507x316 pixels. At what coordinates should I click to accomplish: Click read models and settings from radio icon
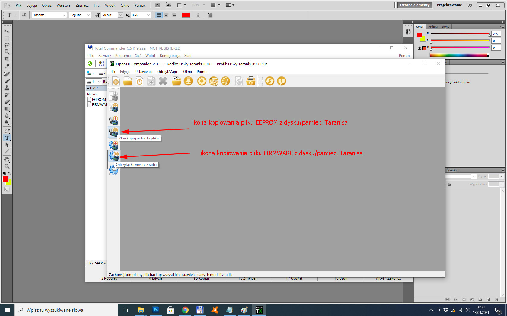[114, 108]
